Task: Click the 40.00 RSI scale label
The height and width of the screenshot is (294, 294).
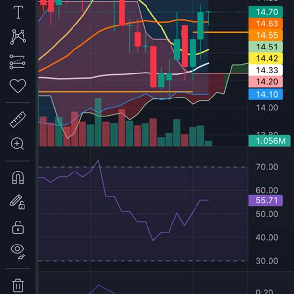Action: pos(267,237)
